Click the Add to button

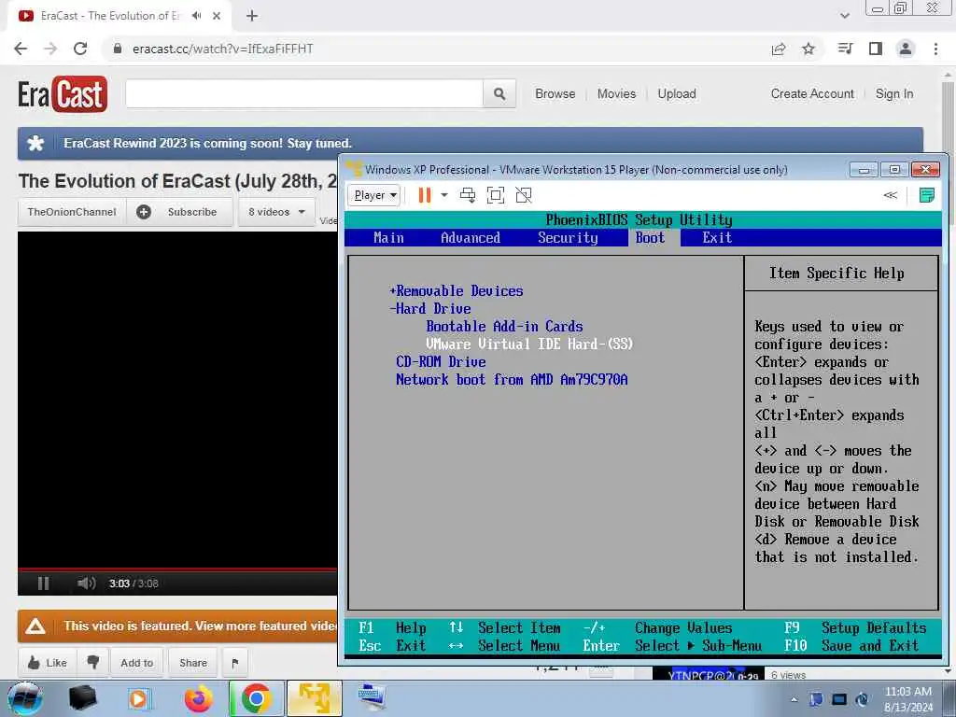[x=136, y=663]
